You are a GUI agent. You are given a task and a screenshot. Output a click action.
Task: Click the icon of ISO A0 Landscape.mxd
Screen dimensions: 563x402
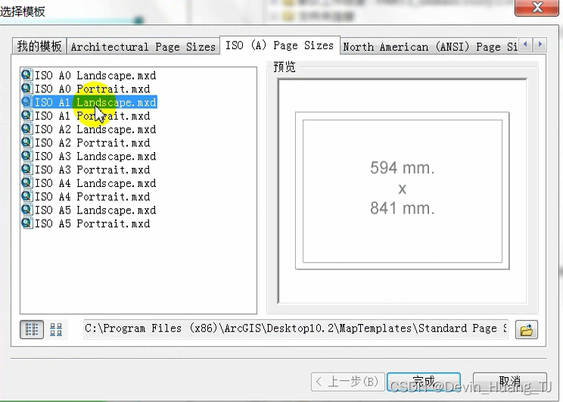(27, 75)
